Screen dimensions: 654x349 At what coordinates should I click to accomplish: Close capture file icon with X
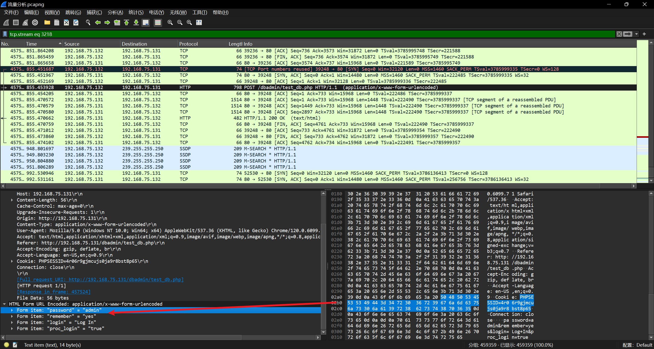tap(66, 22)
